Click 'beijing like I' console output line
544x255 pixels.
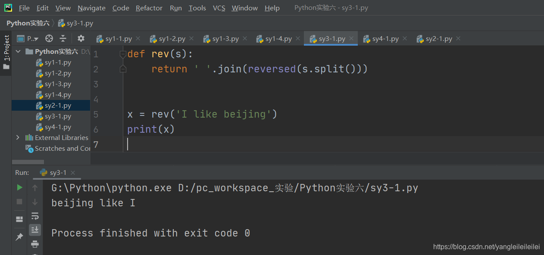click(x=93, y=203)
